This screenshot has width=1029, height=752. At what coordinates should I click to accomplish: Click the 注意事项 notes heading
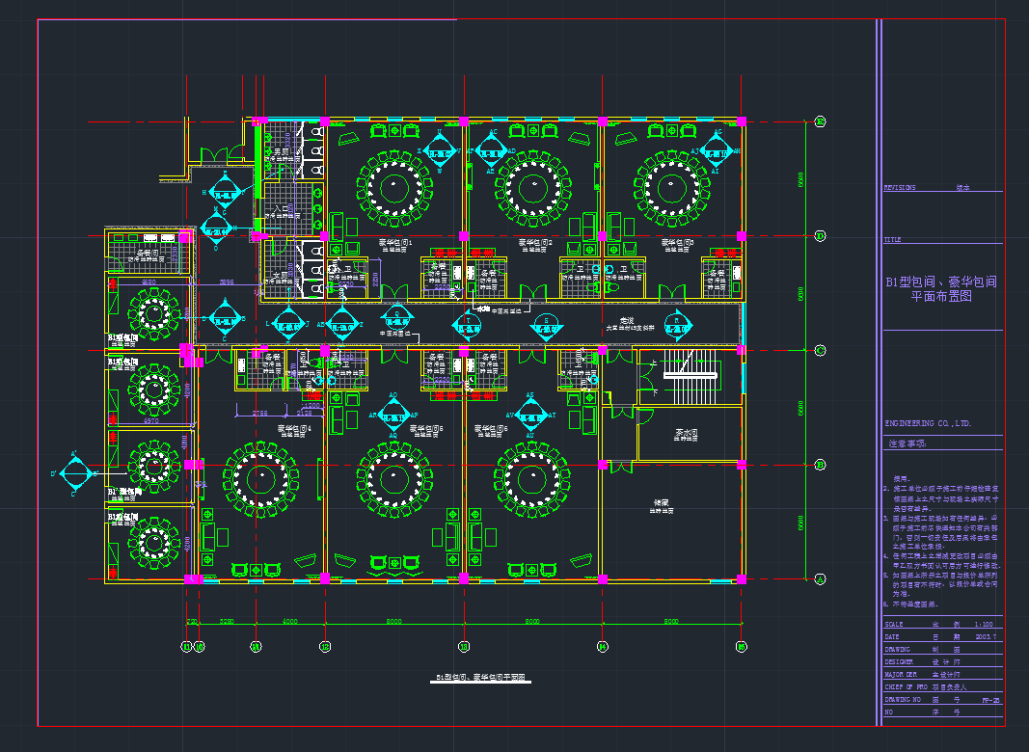click(x=907, y=444)
